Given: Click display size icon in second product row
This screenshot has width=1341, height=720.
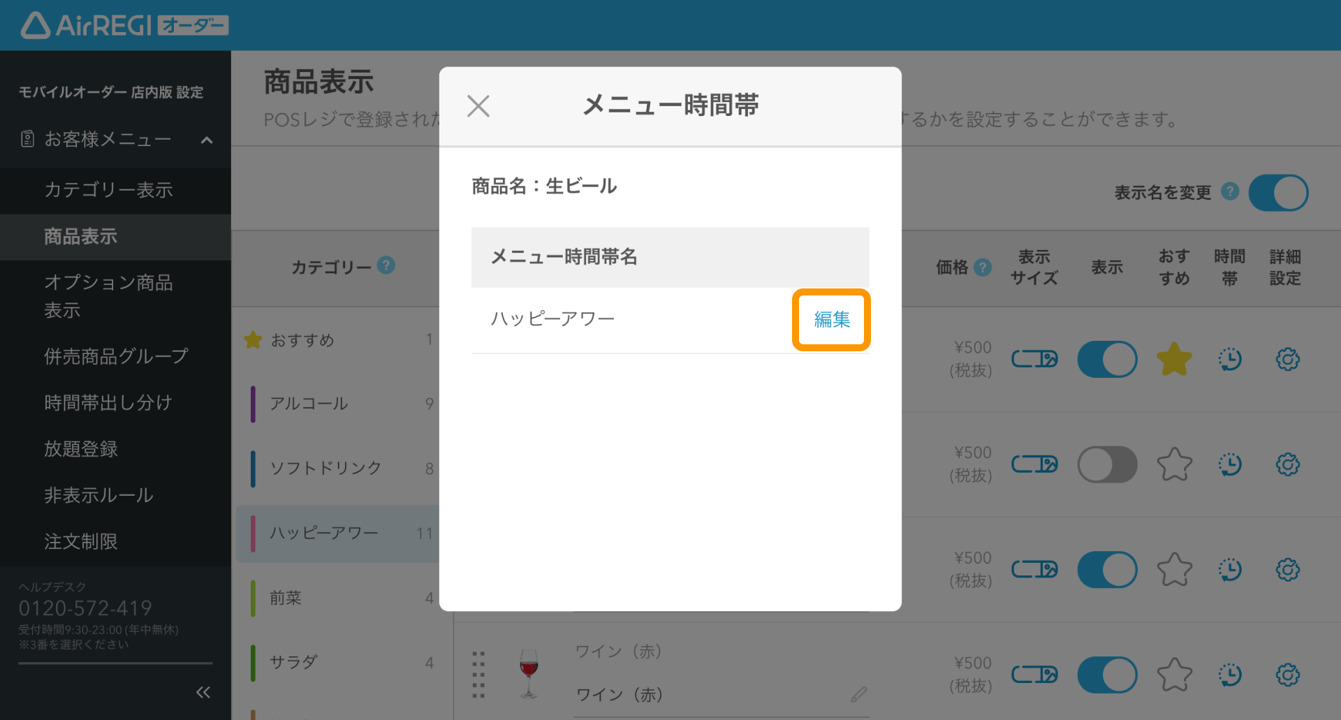Looking at the screenshot, I should (1034, 464).
